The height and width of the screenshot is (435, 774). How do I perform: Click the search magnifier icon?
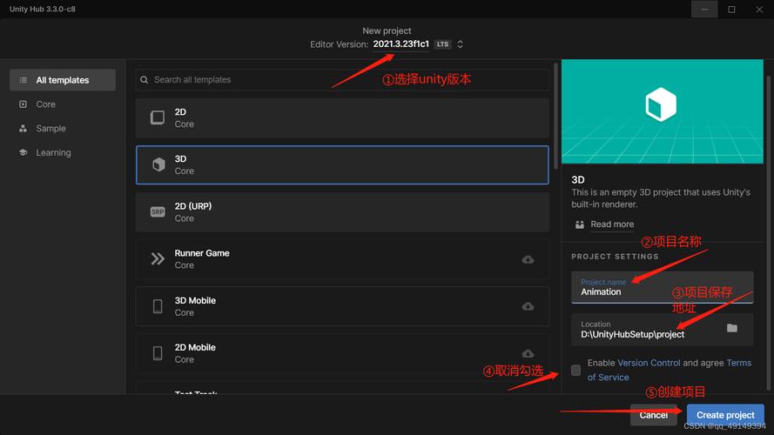[145, 80]
